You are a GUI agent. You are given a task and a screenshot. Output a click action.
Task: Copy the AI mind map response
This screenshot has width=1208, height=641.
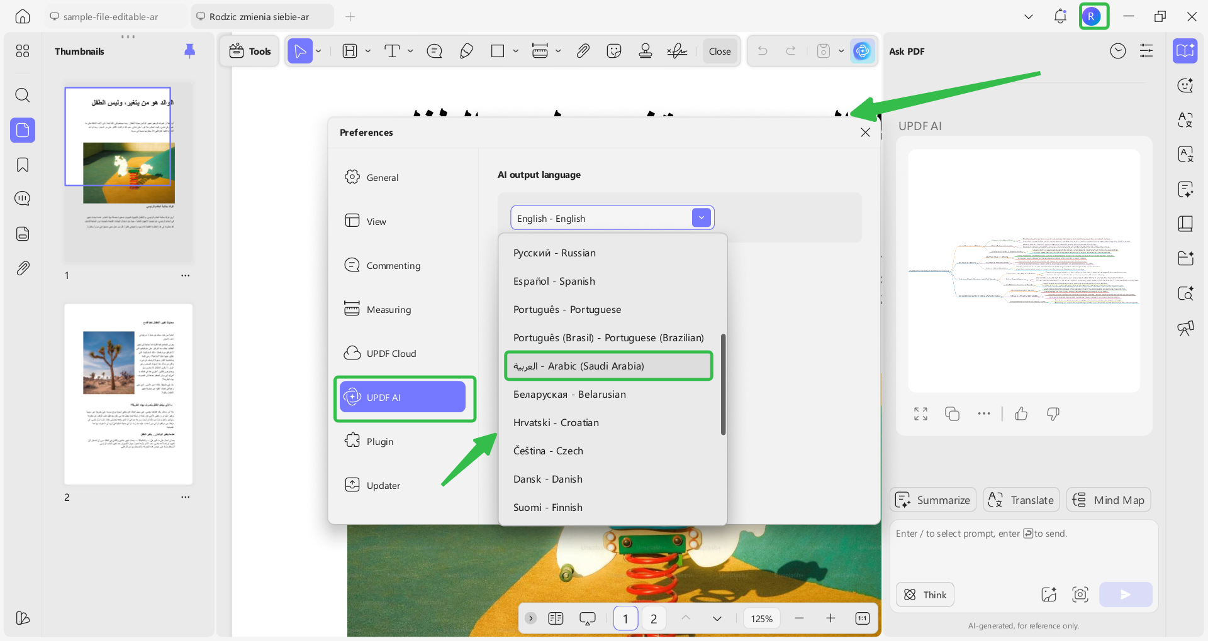click(952, 414)
